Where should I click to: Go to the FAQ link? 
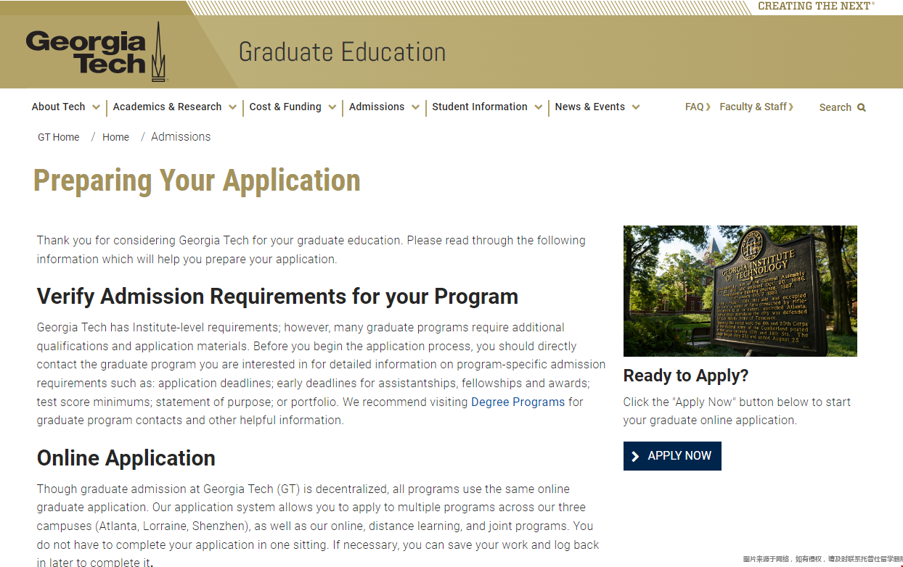click(698, 107)
